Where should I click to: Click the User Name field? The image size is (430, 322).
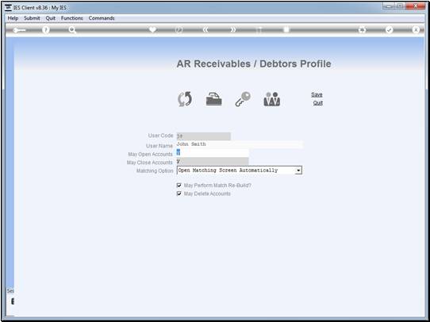240,144
